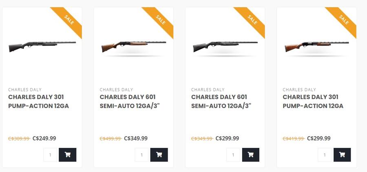Add the C$249.99 pump-action shotgun to cart
Viewport: 367px width, 172px height.
point(67,155)
